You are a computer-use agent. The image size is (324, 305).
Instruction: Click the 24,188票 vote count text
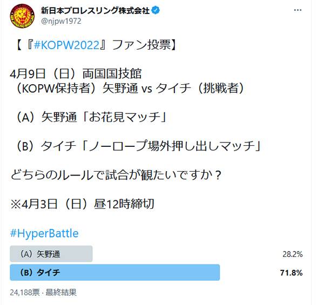point(25,293)
